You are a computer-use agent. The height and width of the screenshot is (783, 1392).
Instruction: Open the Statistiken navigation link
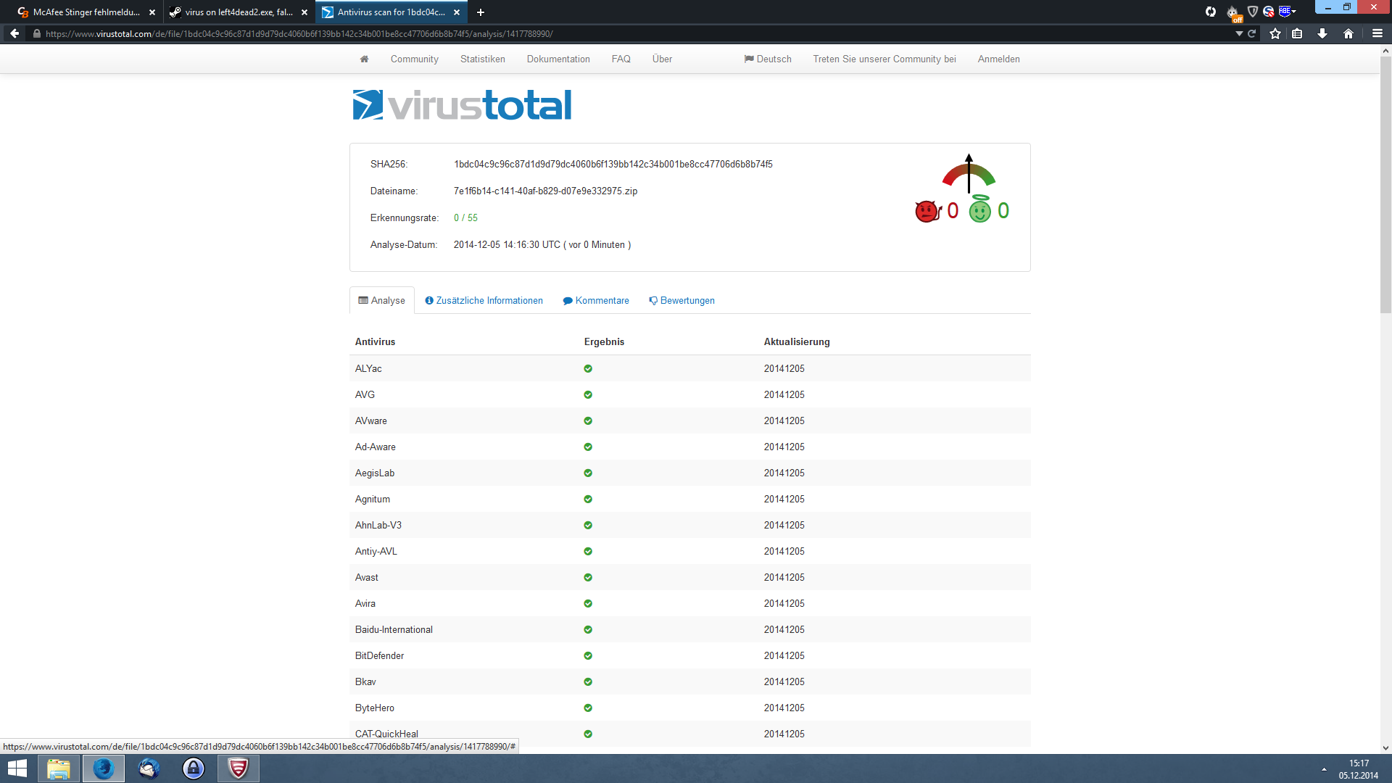pyautogui.click(x=482, y=59)
